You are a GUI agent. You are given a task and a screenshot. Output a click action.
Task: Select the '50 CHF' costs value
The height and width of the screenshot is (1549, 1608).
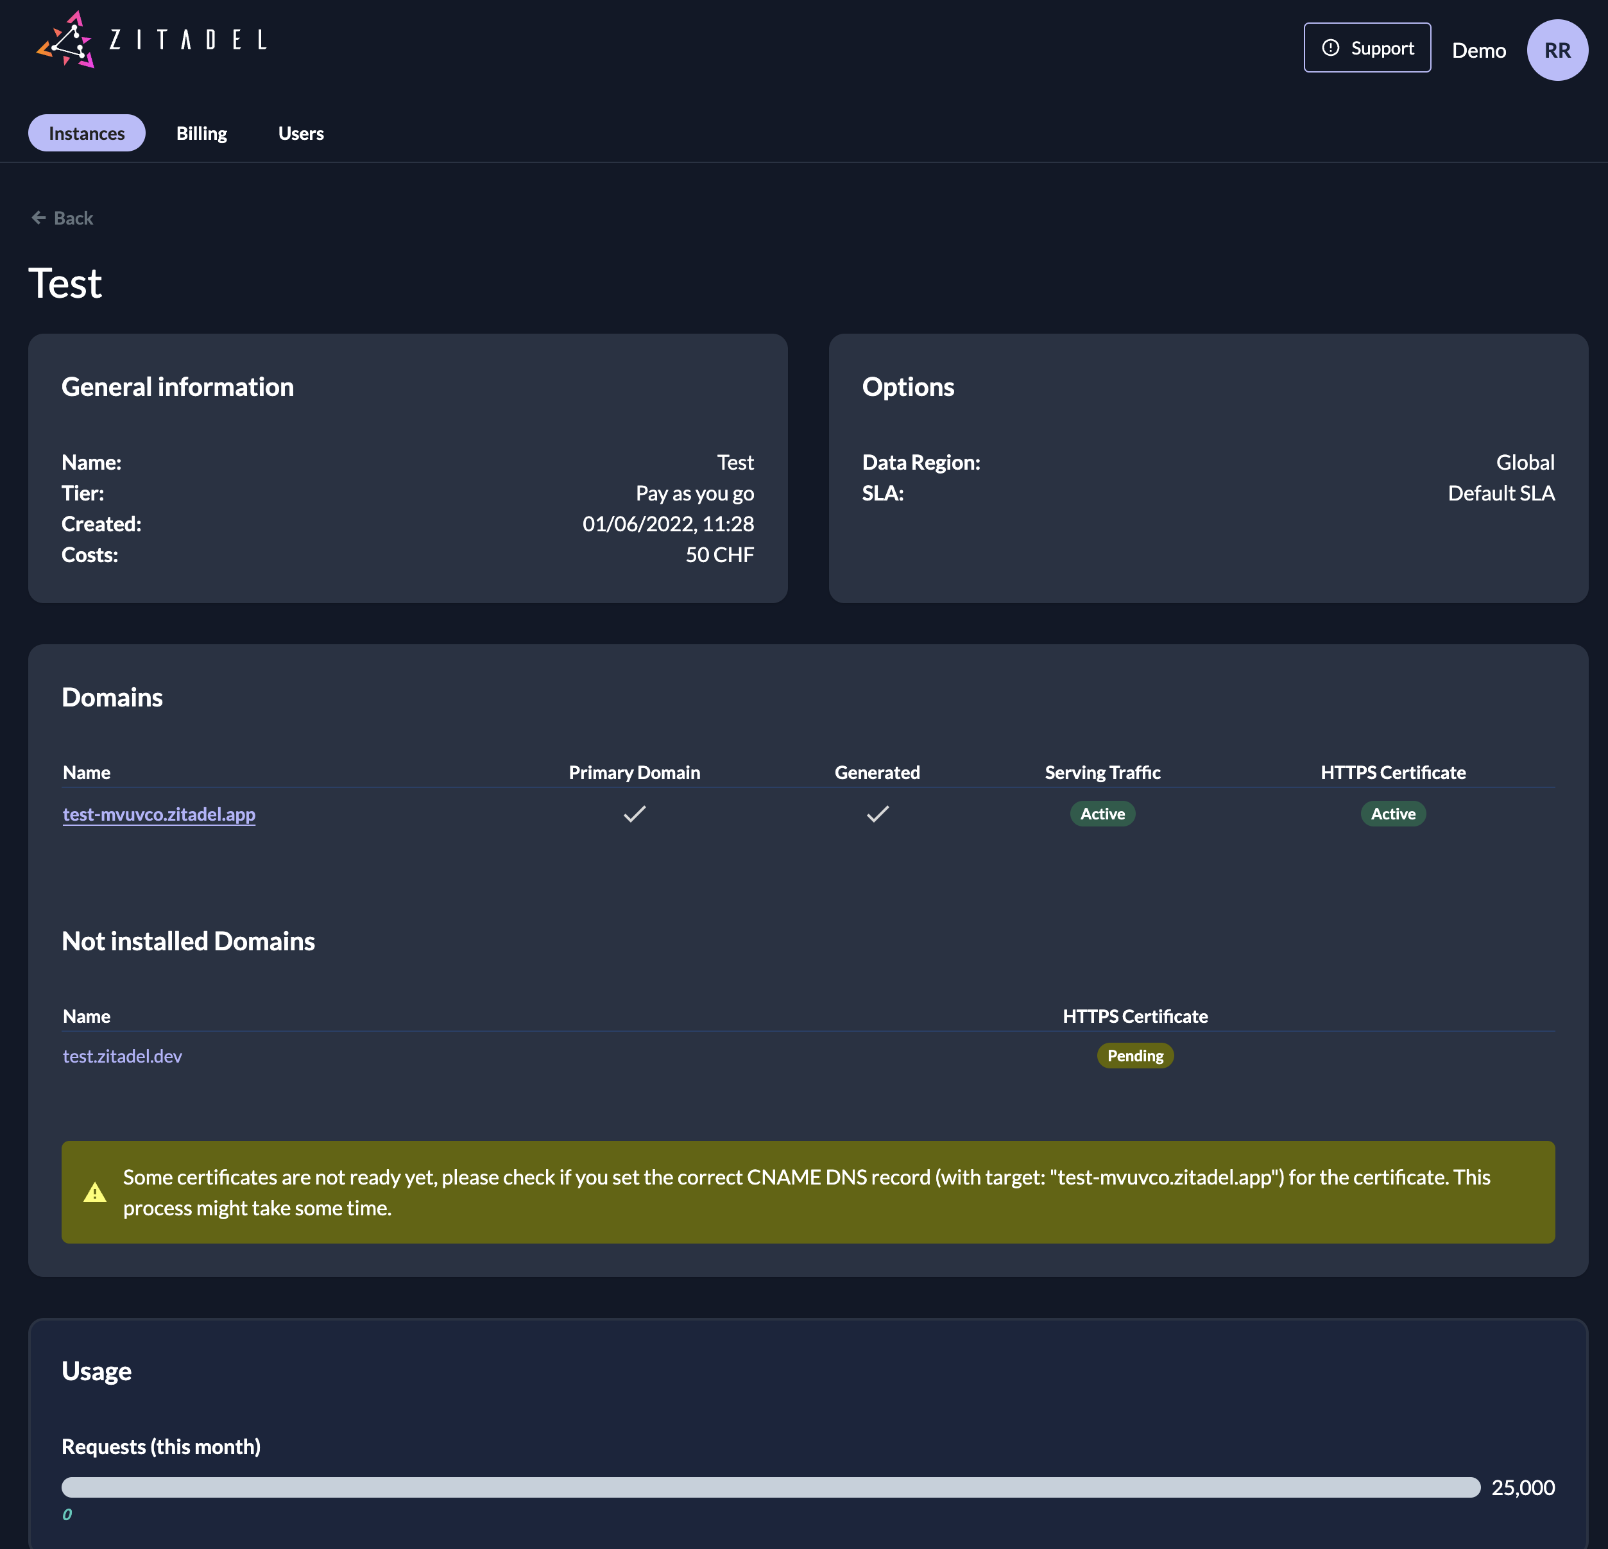coord(719,554)
